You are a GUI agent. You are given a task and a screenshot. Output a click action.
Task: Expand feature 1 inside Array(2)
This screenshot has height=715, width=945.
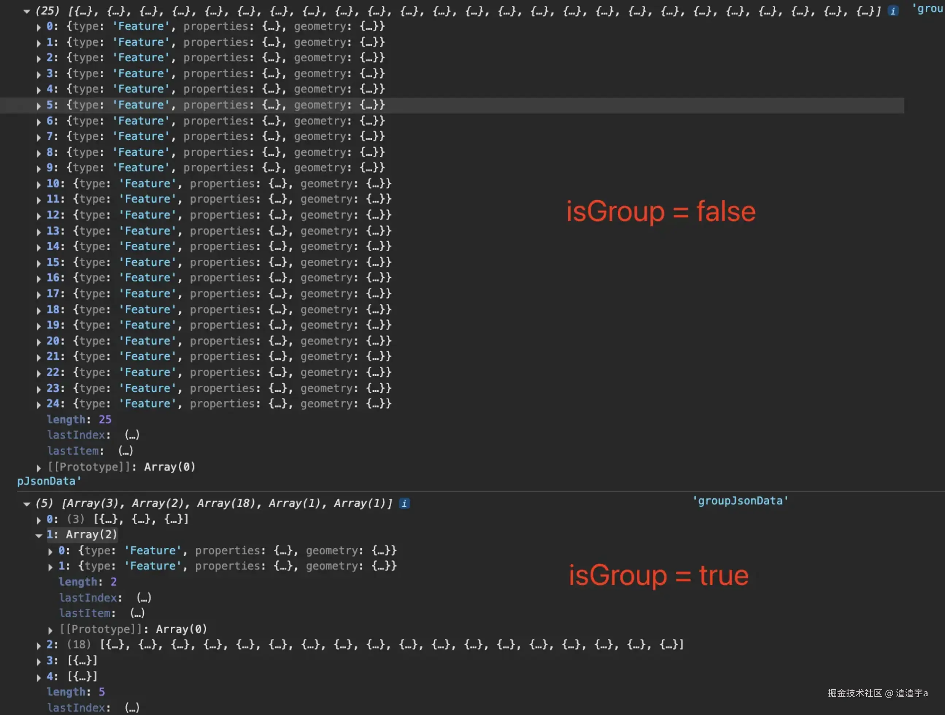click(x=50, y=567)
